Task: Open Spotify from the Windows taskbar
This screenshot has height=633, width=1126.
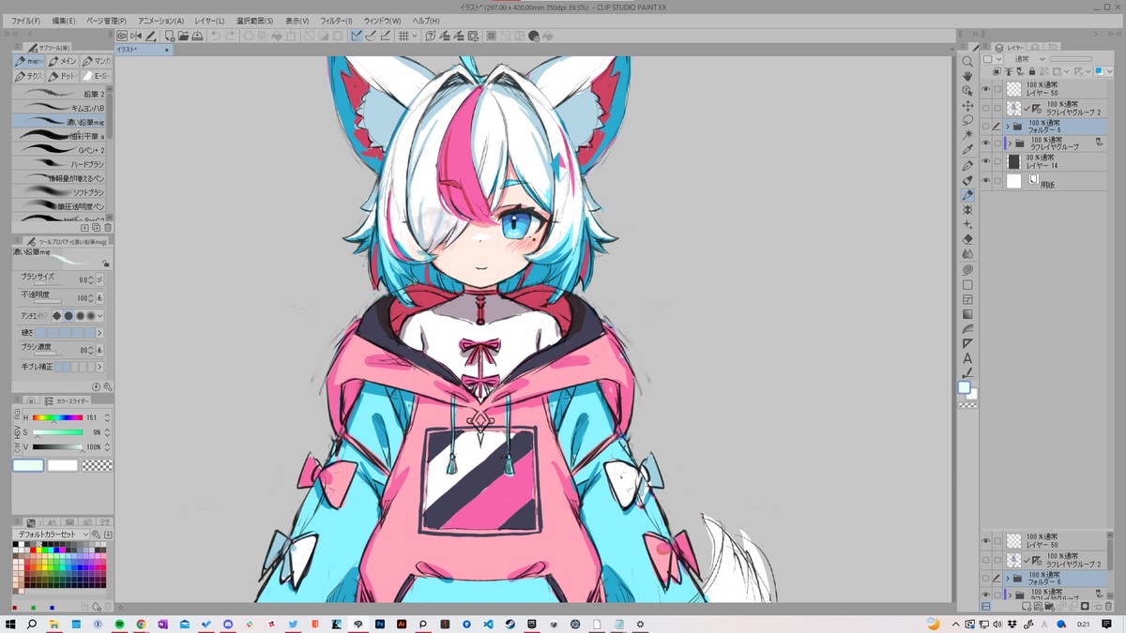Action: click(119, 624)
